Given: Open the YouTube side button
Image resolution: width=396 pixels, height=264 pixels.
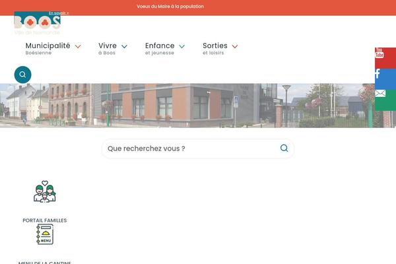Looking at the screenshot, I should [385, 58].
